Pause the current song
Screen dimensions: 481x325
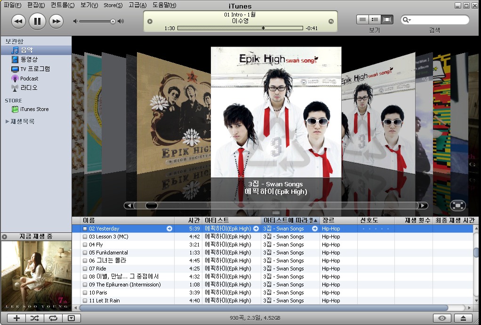(38, 21)
